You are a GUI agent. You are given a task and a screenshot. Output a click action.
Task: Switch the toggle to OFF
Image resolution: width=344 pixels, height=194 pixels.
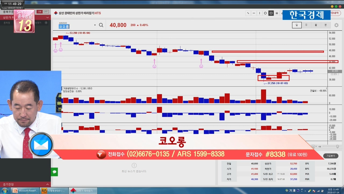[45, 12]
